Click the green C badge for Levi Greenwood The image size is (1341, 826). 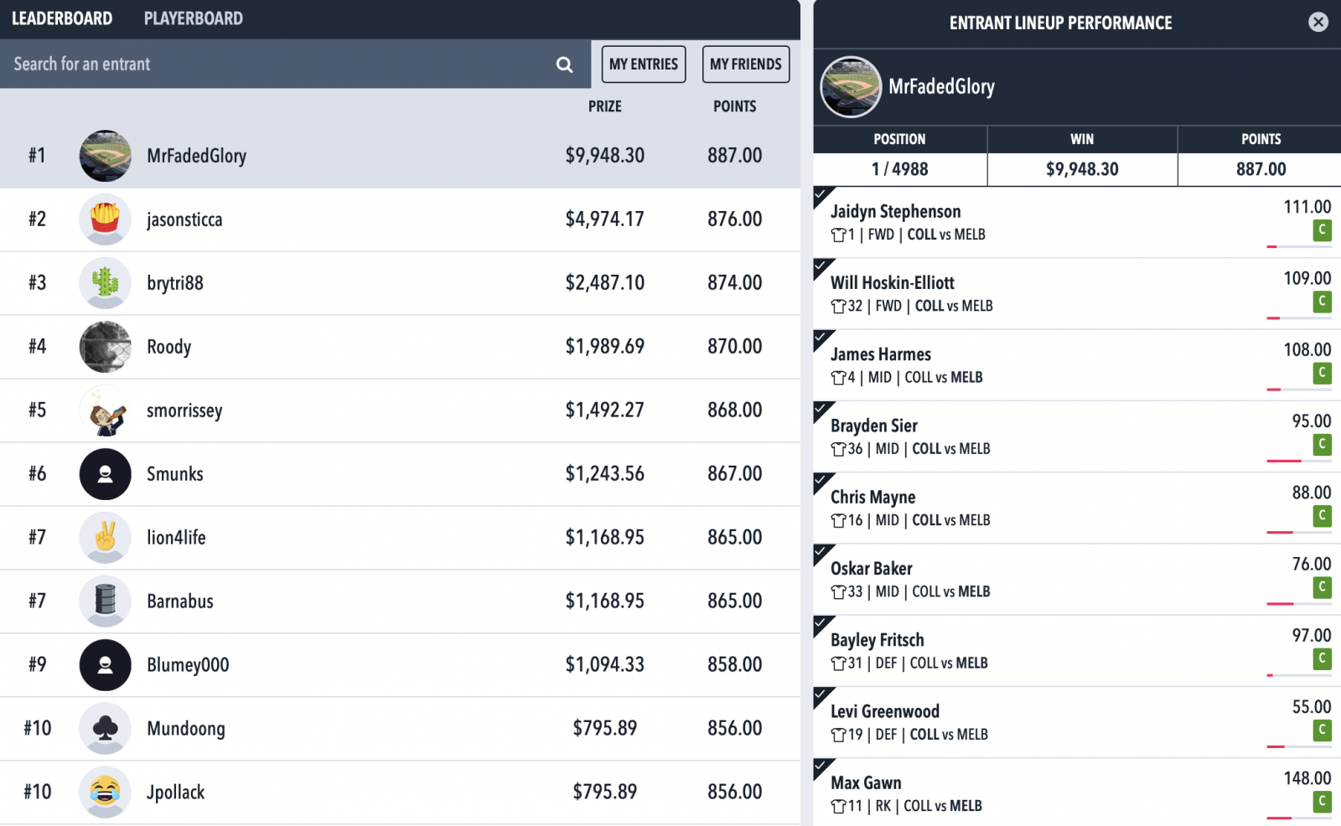1322,730
